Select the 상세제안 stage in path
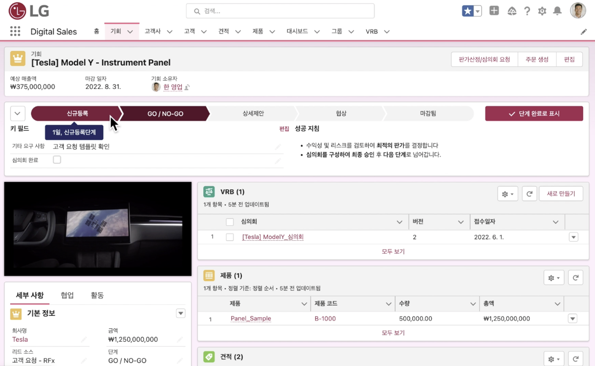Viewport: 595px width, 366px height. [x=253, y=113]
